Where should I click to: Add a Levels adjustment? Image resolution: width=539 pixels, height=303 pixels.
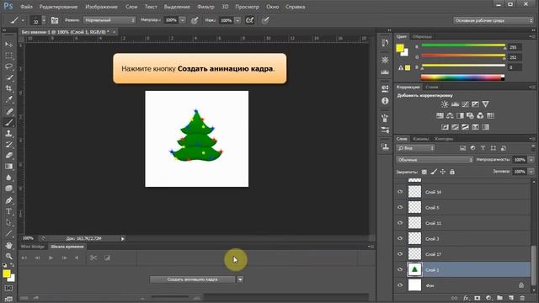point(455,104)
